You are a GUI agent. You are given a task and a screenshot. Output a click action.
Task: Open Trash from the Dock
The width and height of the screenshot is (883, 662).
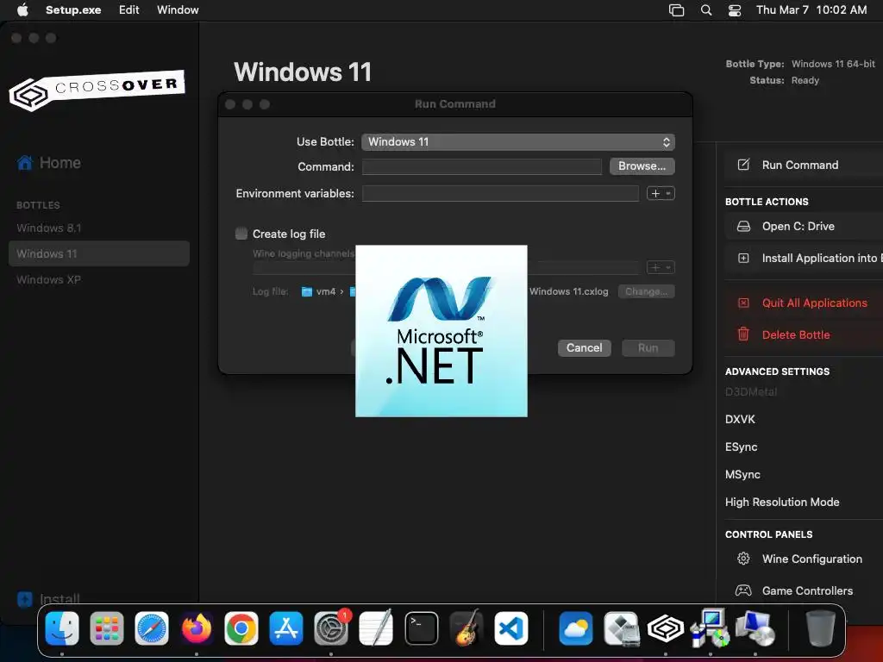point(821,628)
